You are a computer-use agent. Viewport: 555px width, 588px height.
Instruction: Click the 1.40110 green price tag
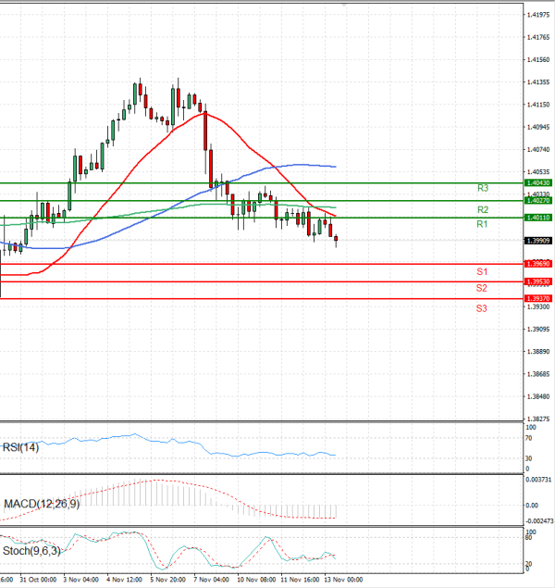pyautogui.click(x=538, y=218)
